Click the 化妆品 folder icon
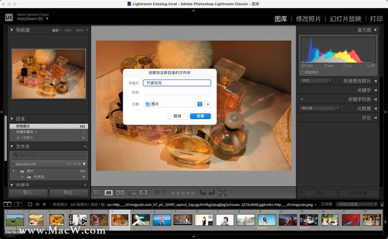Image resolution: width=388 pixels, height=239 pixels. point(29,177)
